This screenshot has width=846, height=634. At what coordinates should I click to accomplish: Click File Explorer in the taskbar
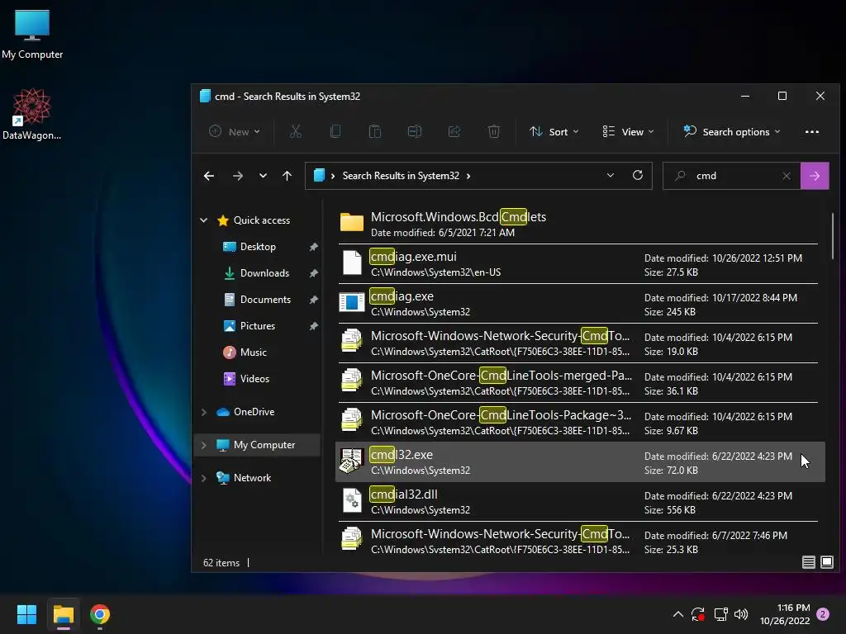coord(64,614)
